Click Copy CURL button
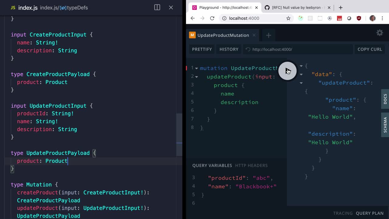Image resolution: width=389 pixels, height=219 pixels. pos(370,49)
